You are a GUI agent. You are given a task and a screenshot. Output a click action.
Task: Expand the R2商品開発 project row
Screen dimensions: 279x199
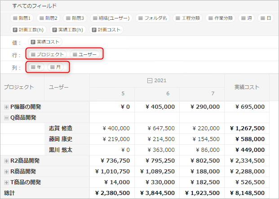pyautogui.click(x=6, y=161)
